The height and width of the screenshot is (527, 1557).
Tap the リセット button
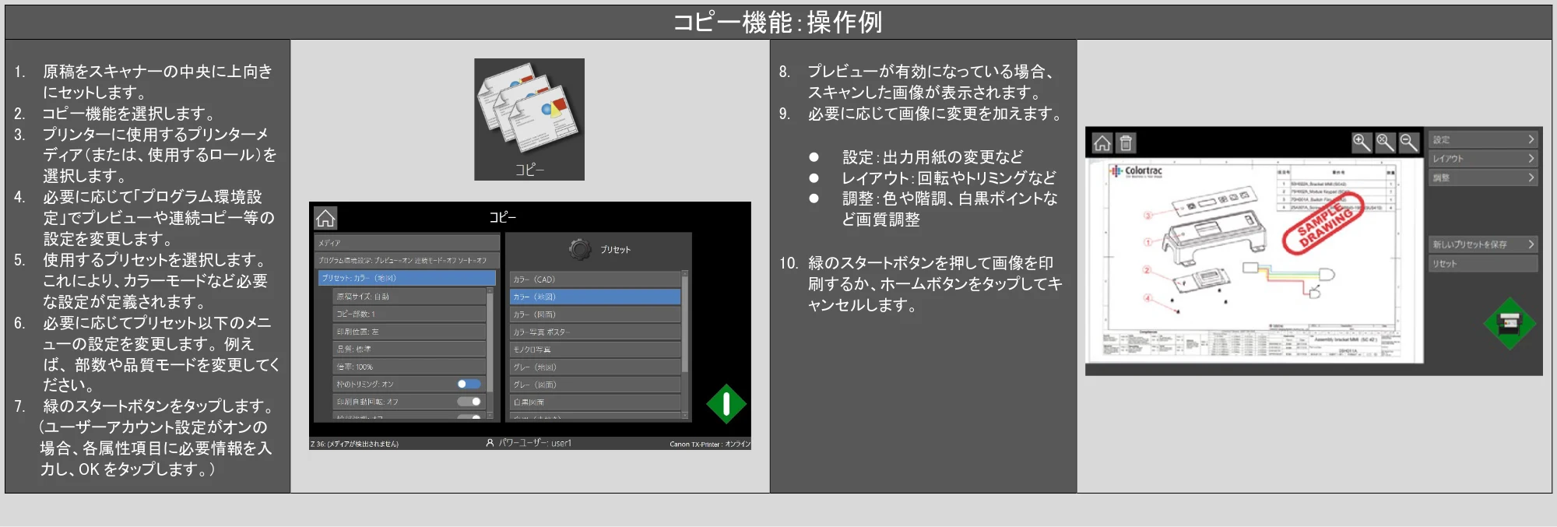click(x=1483, y=264)
